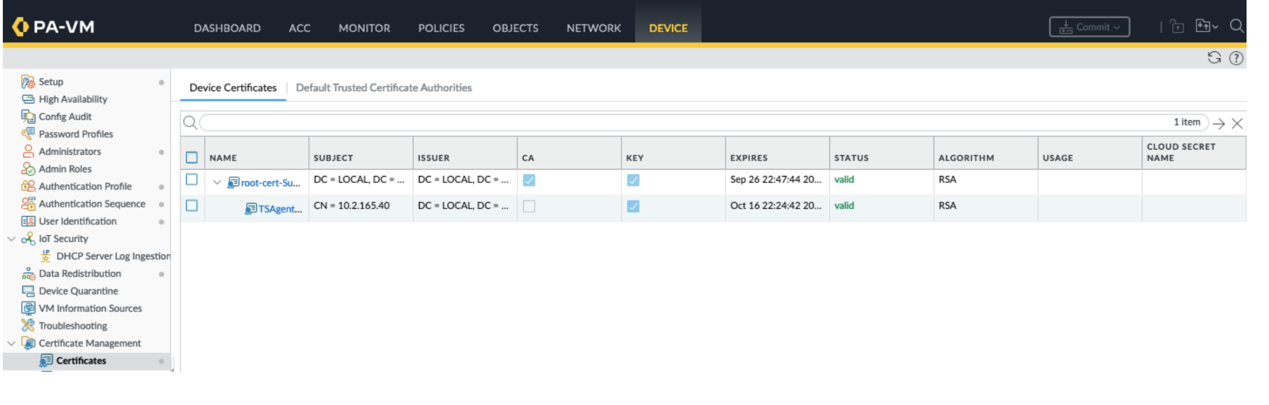Click in the certificate filter search field
Image resolution: width=1269 pixels, height=405 pixels.
click(x=680, y=123)
